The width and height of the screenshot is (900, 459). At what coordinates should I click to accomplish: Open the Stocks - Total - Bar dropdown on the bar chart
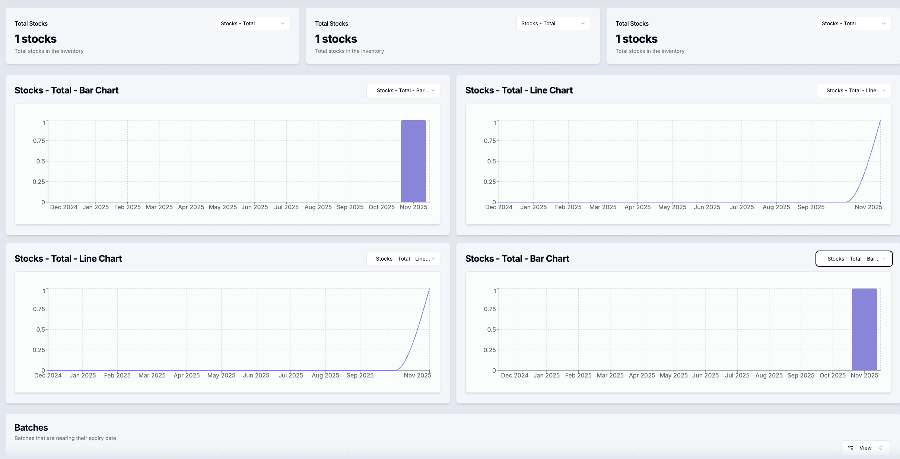(x=403, y=90)
